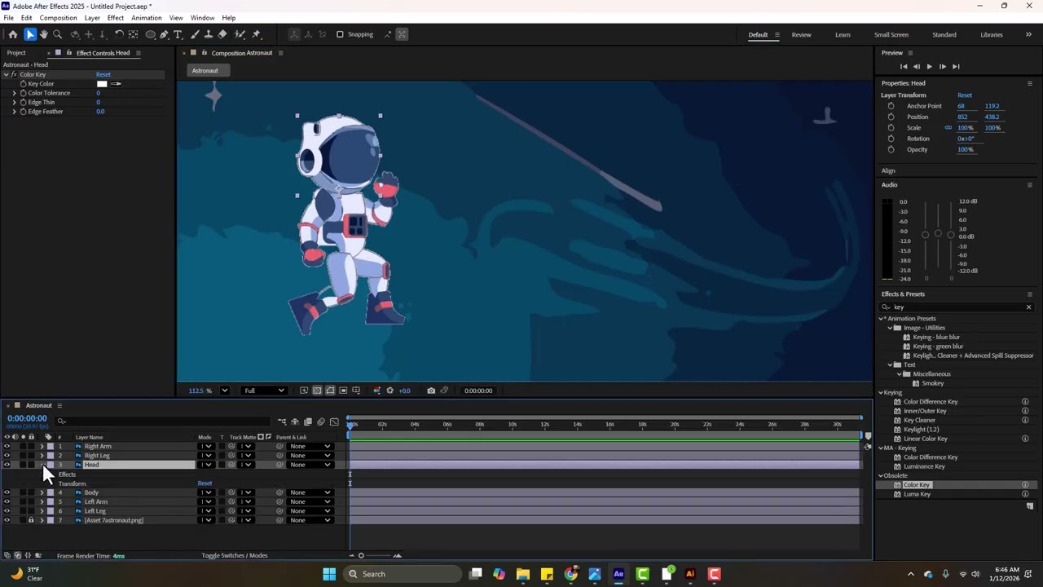Select the Hand tool
The width and height of the screenshot is (1043, 587).
(44, 34)
